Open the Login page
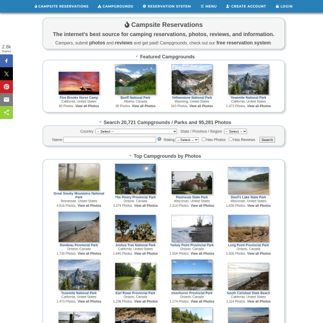This screenshot has height=323, width=323. [284, 6]
